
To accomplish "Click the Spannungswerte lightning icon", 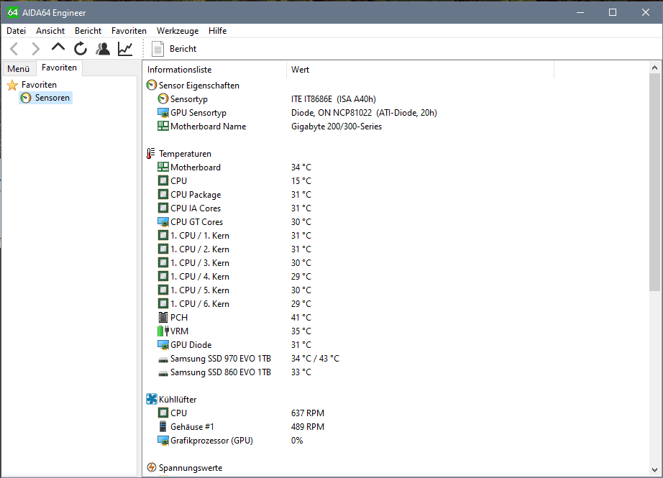I will (152, 467).
